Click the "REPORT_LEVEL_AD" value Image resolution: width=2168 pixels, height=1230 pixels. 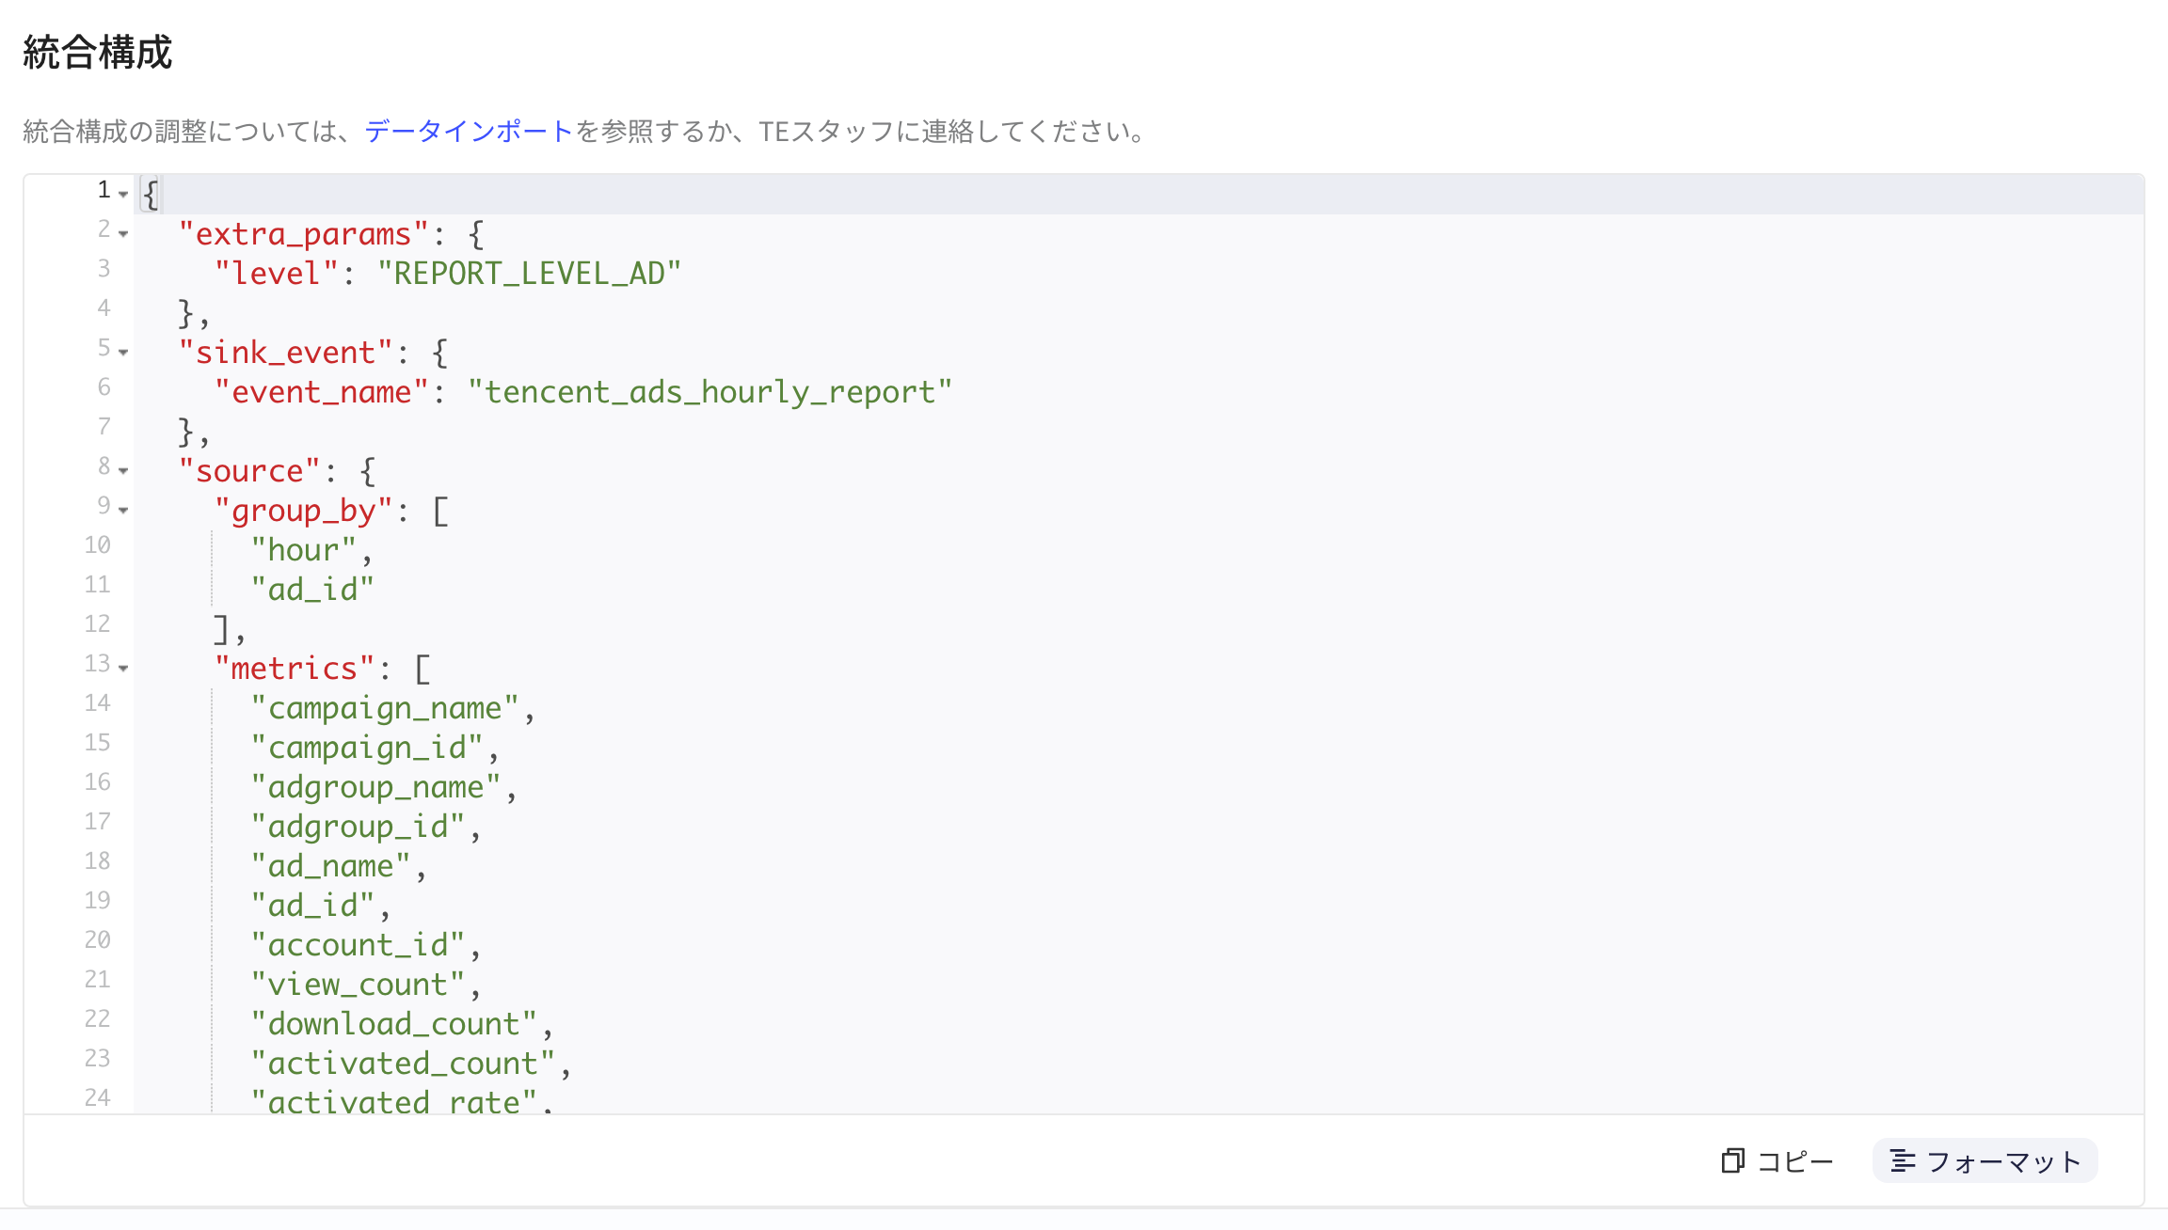(529, 274)
